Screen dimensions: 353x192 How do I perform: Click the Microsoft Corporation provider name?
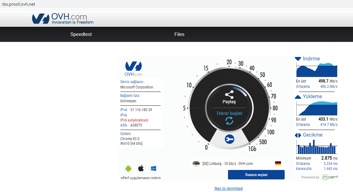(137, 87)
